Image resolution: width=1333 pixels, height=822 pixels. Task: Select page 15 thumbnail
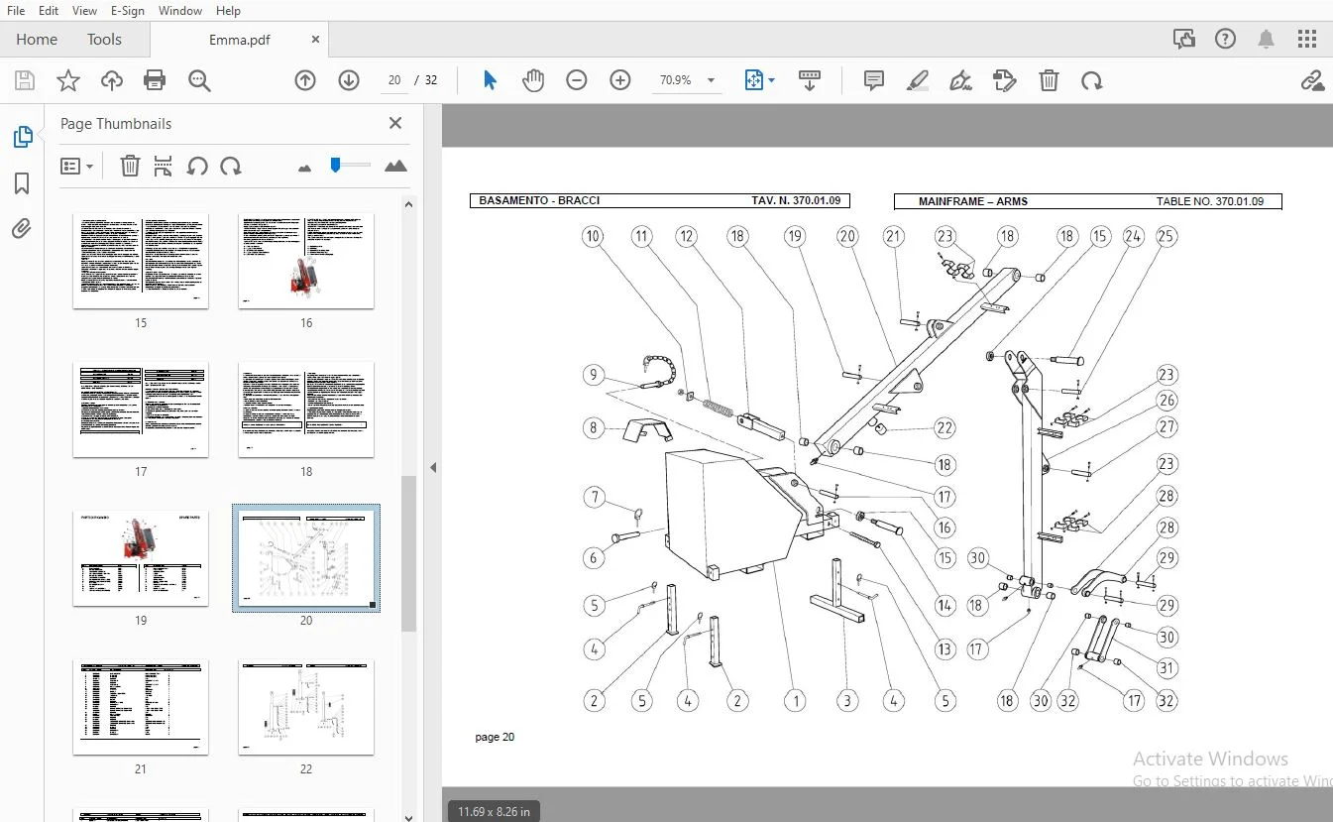tap(141, 261)
